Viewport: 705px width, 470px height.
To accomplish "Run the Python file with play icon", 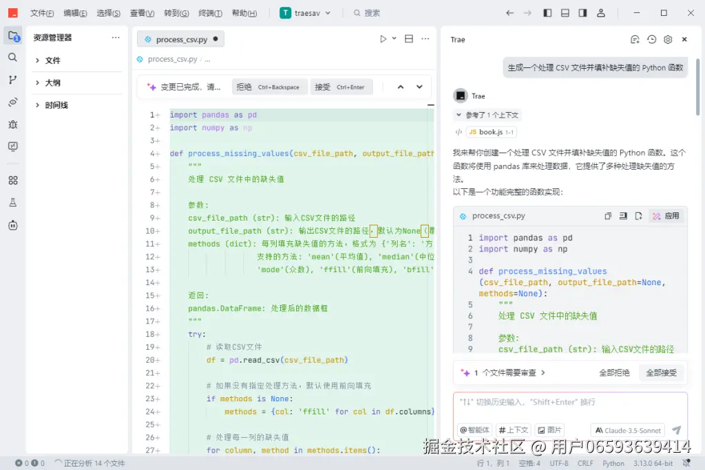I will (383, 39).
